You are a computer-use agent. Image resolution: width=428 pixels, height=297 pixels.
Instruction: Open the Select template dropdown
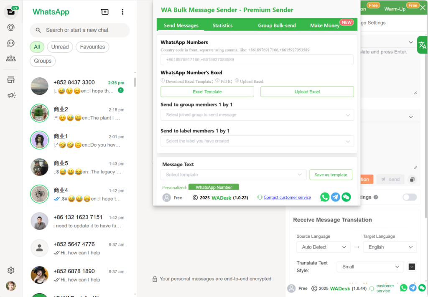click(233, 175)
